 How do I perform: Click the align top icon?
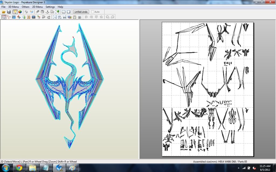coord(96,17)
